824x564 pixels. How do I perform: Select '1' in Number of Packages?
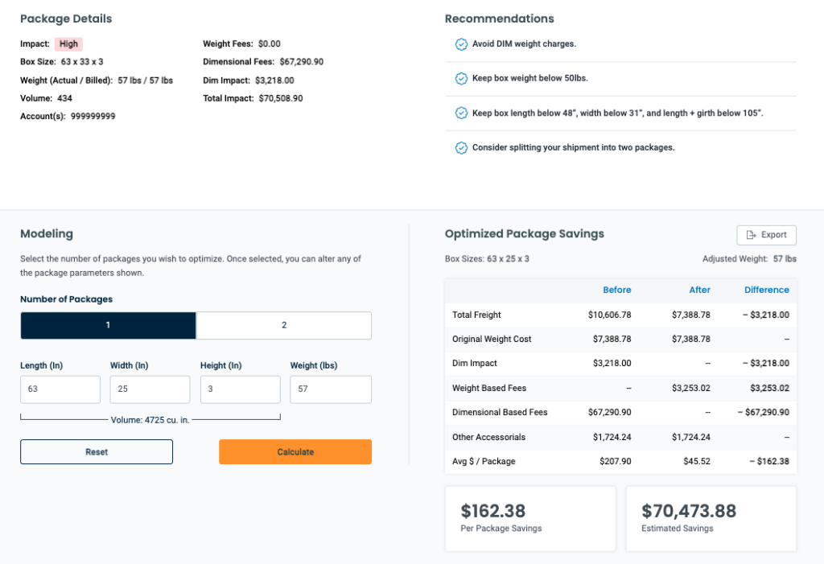coord(108,325)
